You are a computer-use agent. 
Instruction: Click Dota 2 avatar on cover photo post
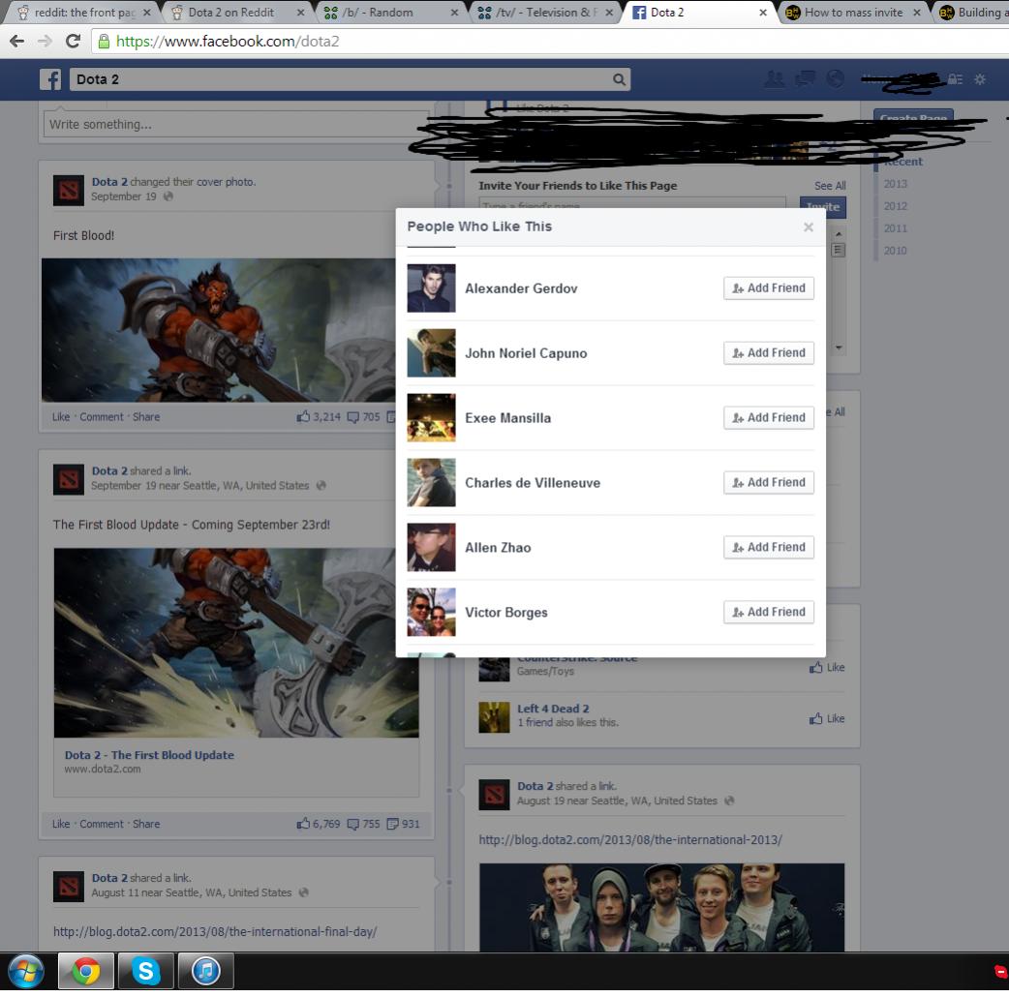68,191
